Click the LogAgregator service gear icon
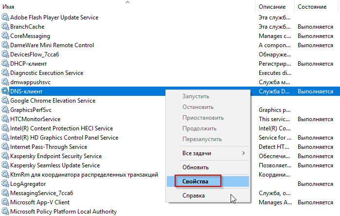This screenshot has height=216, width=340. coord(5,184)
